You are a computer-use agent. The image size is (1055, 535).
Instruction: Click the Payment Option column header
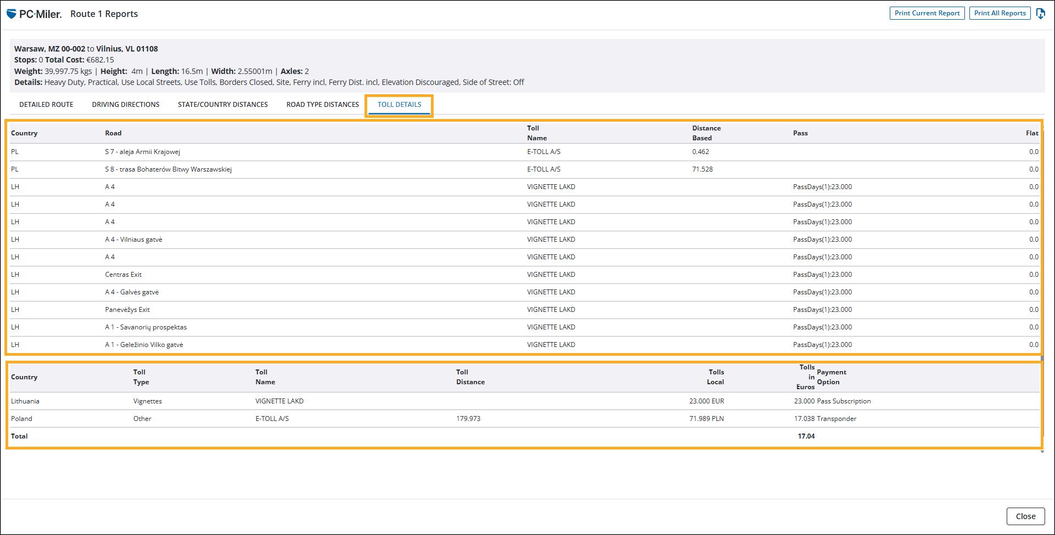coord(831,377)
